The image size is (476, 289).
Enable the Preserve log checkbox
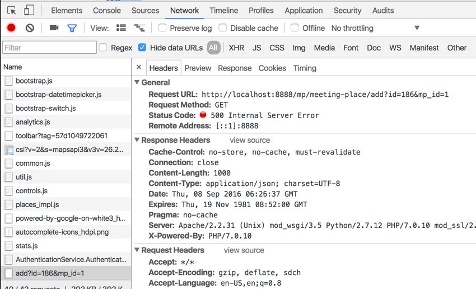pos(162,28)
